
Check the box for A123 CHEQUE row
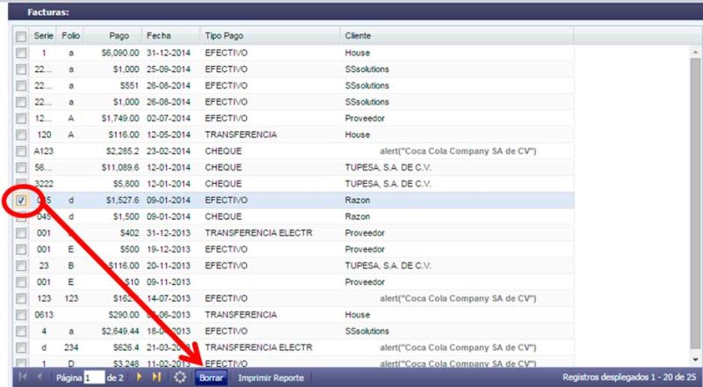[x=20, y=151]
